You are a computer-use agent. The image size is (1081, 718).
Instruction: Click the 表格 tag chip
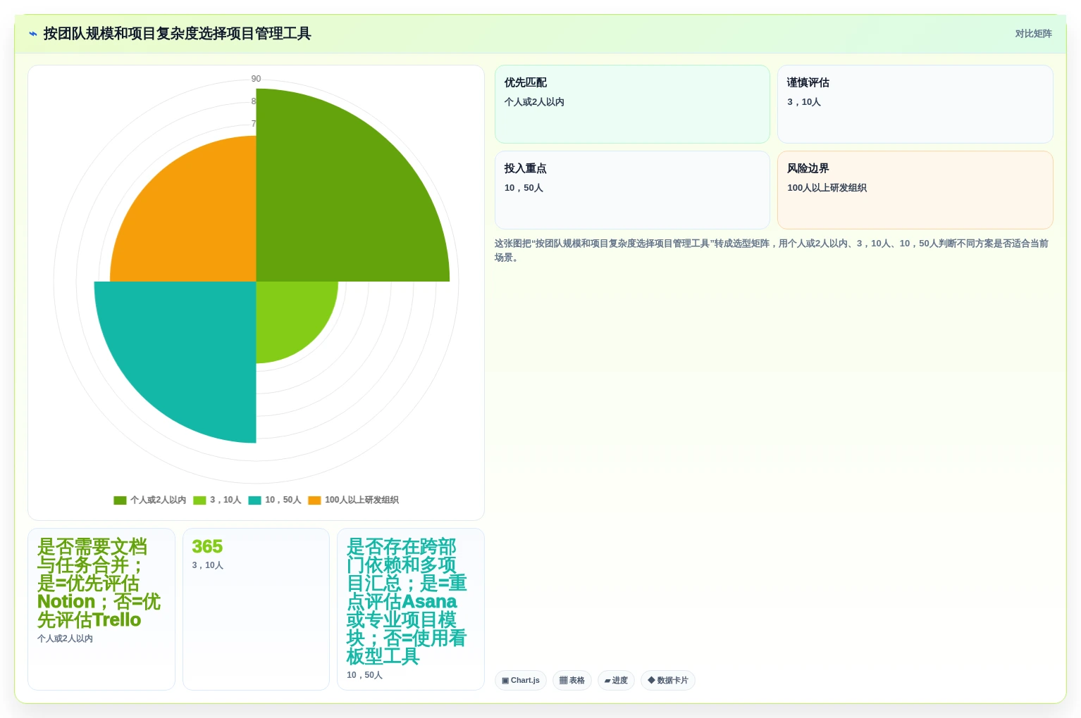click(x=572, y=681)
